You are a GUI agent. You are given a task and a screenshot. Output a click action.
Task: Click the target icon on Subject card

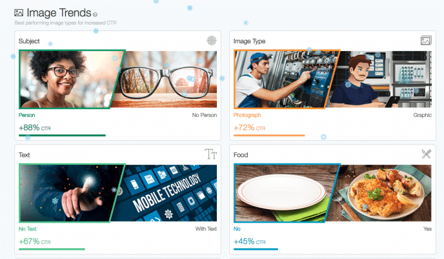(x=212, y=41)
